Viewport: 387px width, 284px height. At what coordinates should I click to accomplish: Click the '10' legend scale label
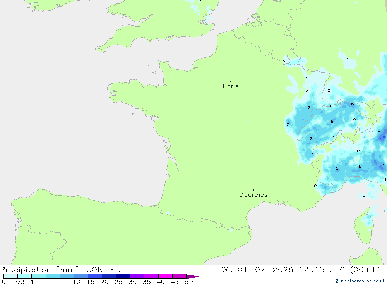[x=77, y=282]
